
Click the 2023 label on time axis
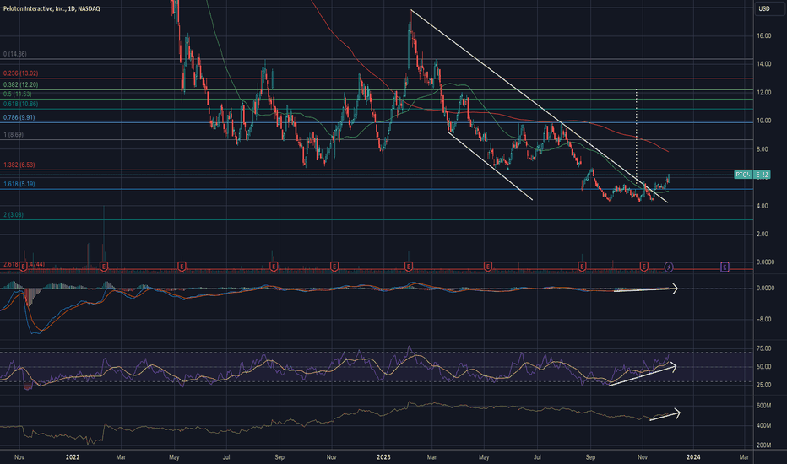point(383,457)
